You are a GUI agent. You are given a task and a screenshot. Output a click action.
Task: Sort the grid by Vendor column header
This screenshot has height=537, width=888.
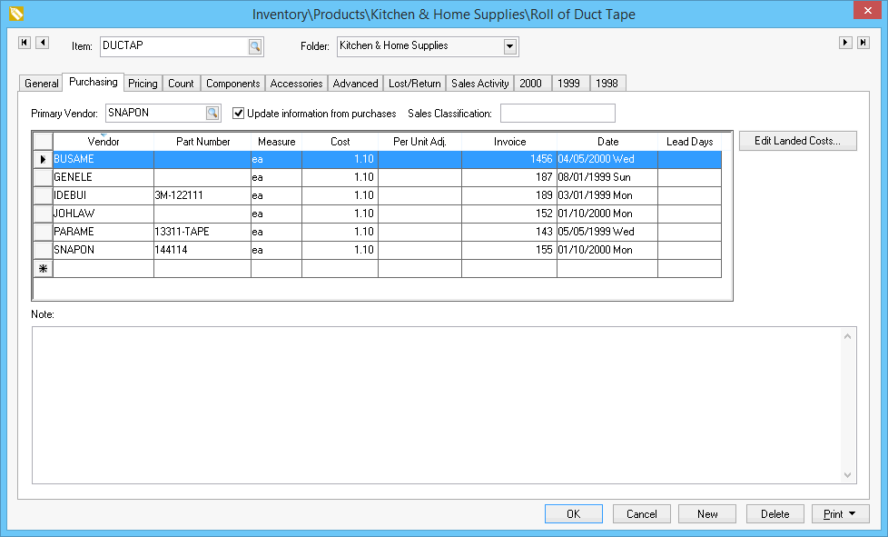104,142
